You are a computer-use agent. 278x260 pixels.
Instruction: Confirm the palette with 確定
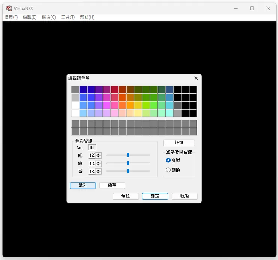(x=155, y=196)
